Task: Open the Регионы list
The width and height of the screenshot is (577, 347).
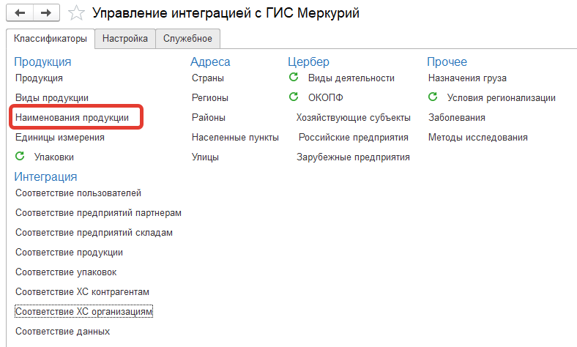Action: coord(210,98)
